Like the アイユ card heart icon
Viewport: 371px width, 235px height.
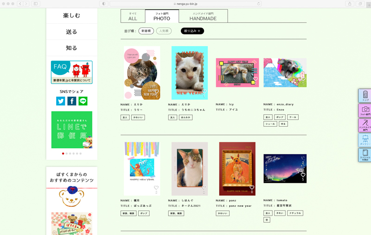coord(256,79)
